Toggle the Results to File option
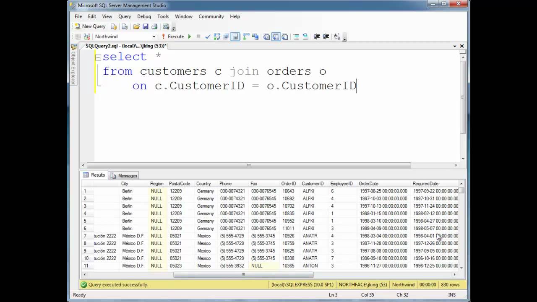This screenshot has width=537, height=302. tap(285, 36)
